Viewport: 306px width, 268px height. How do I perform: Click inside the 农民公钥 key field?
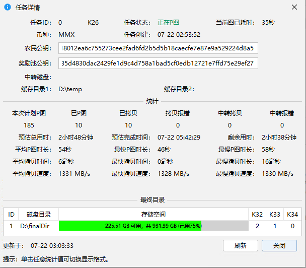(159, 48)
